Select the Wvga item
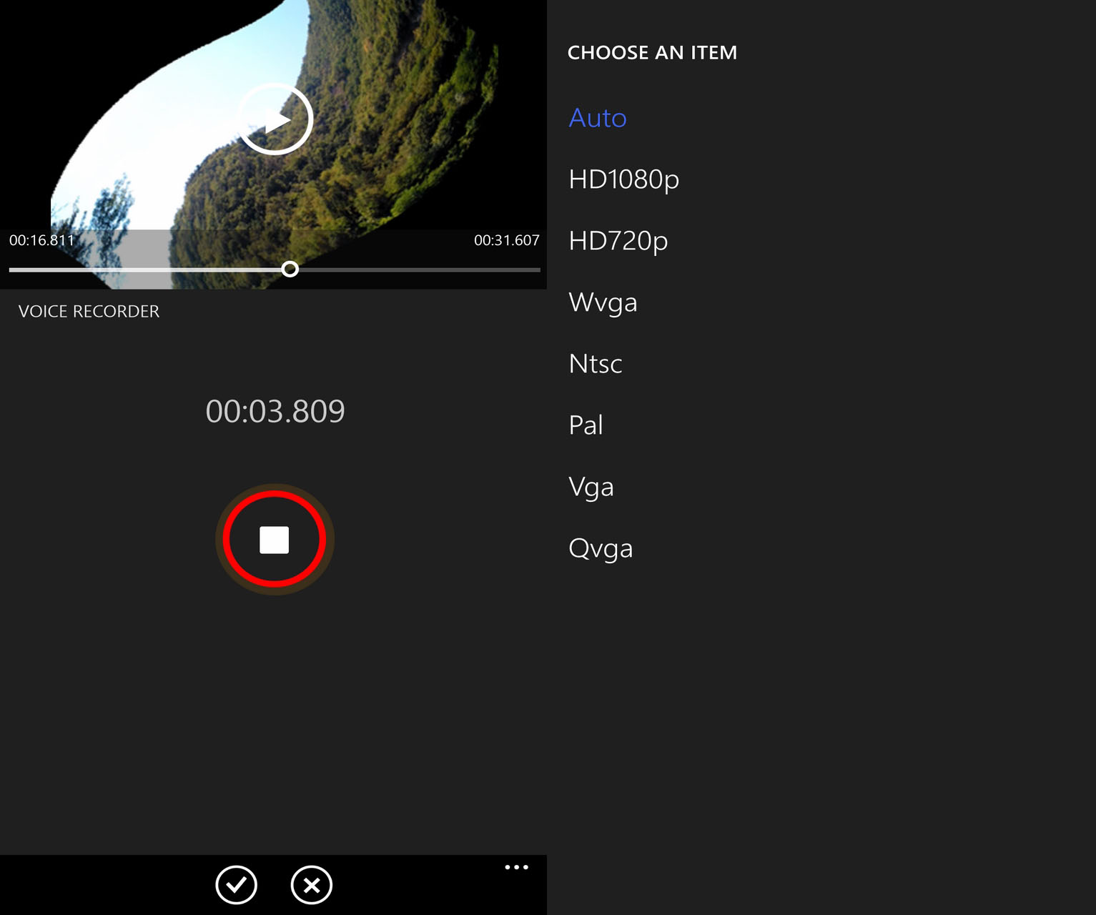Image resolution: width=1096 pixels, height=915 pixels. [603, 302]
